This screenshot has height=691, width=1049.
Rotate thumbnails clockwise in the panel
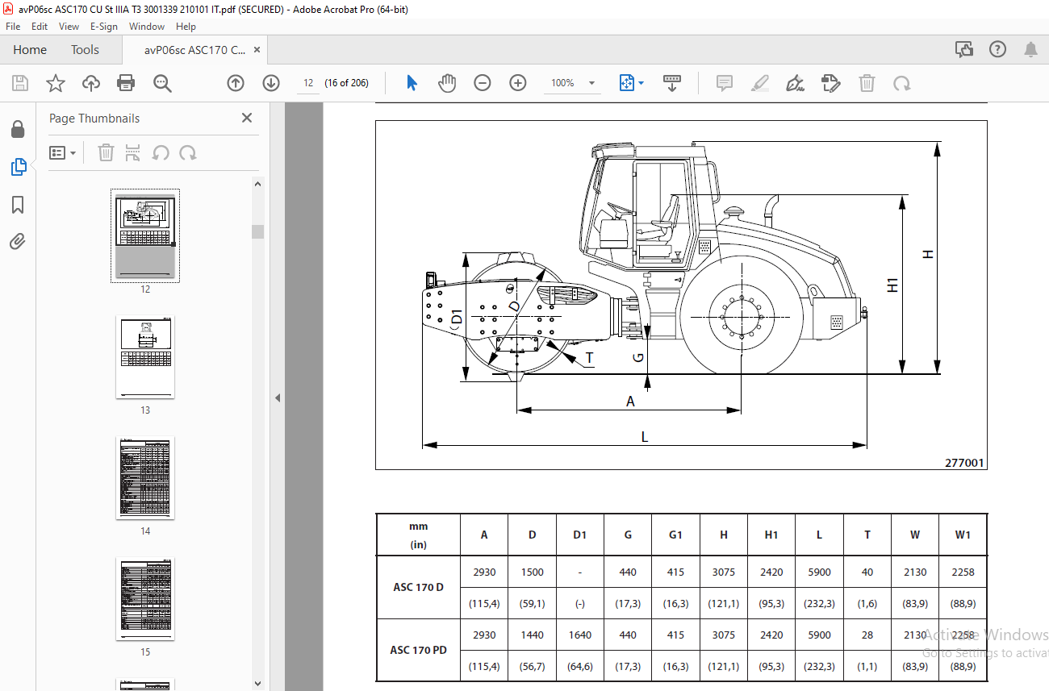tap(188, 152)
